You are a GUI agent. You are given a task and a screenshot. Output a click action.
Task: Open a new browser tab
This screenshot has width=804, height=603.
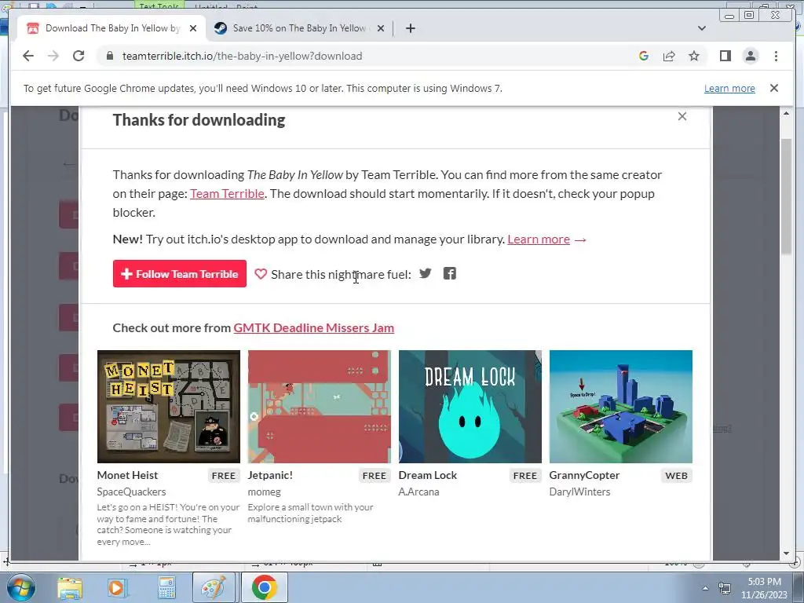click(410, 28)
